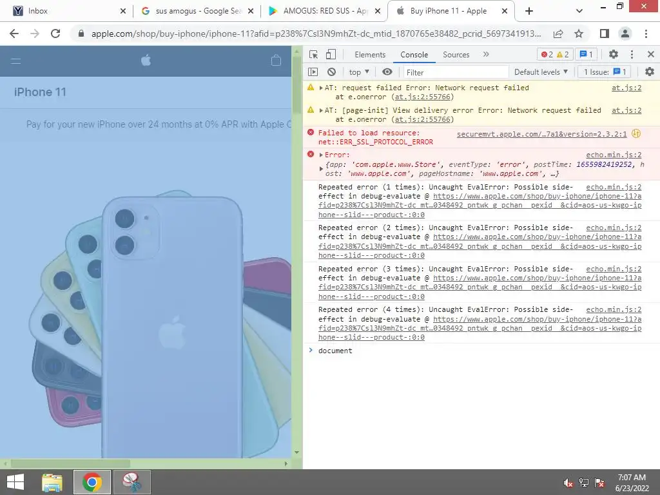Open DevTools customize three-dot menu
Screen dimensions: 660x495
pos(632,54)
